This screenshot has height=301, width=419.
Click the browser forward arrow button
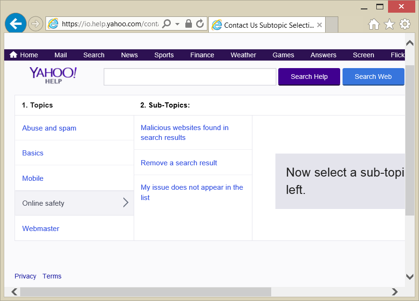click(x=36, y=24)
